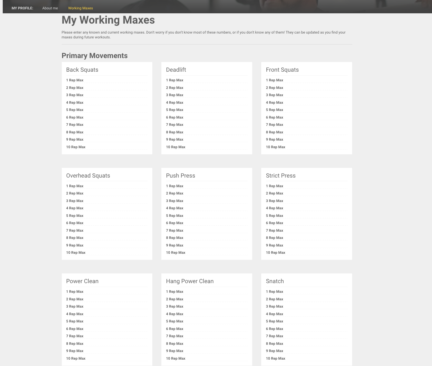Select Back Squats 8 Rep Max row

(x=107, y=132)
